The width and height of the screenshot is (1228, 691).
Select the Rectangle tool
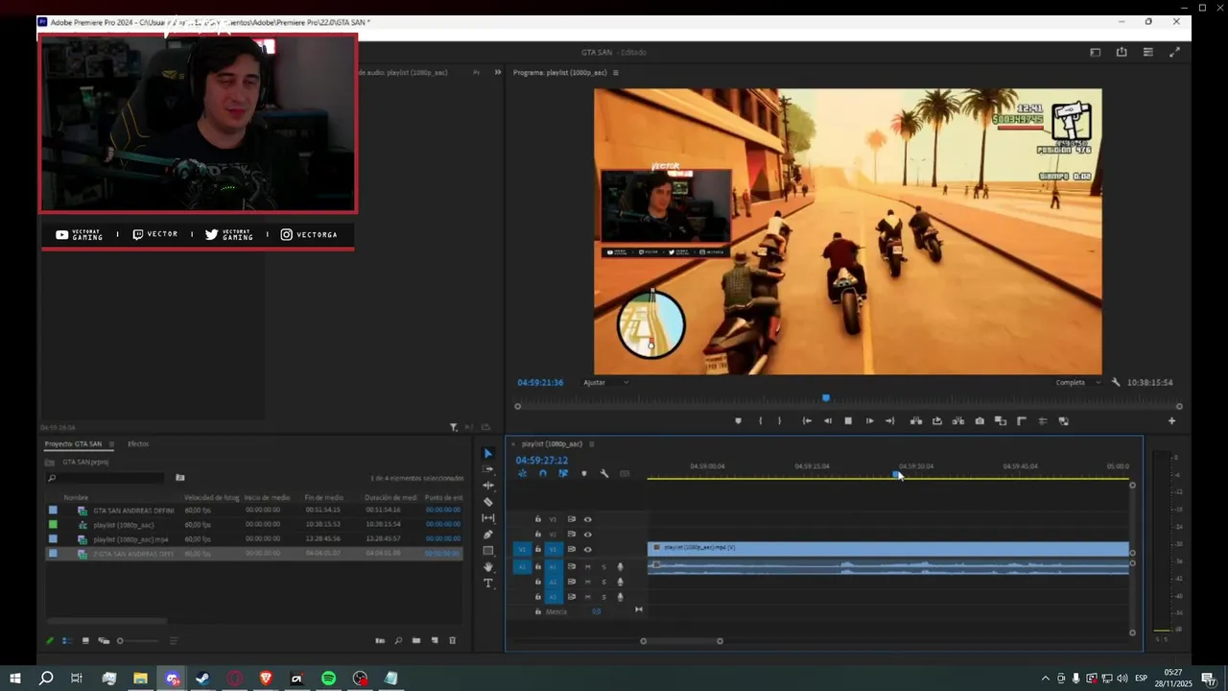488,551
